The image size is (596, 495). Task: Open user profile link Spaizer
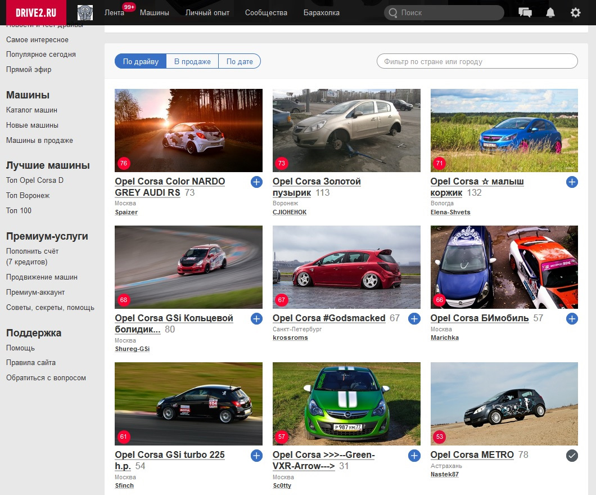coord(126,212)
